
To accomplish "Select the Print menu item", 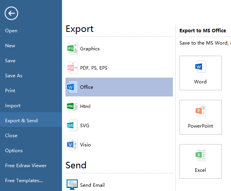I will pyautogui.click(x=10, y=91).
